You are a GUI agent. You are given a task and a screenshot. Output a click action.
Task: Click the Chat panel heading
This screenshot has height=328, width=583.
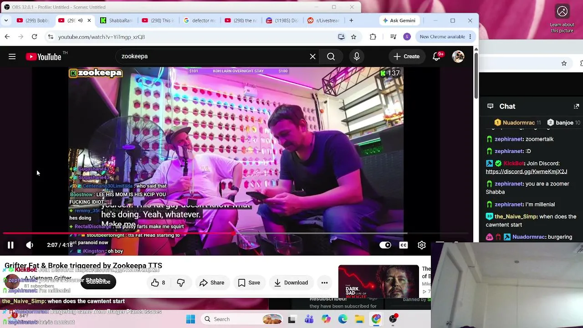pyautogui.click(x=507, y=107)
